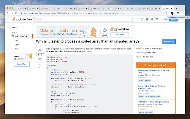Open a new tab with the plus button
The width and height of the screenshot is (190, 119).
[176, 9]
